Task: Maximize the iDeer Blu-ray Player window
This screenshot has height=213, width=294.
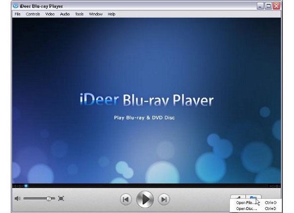Action: coord(268,6)
